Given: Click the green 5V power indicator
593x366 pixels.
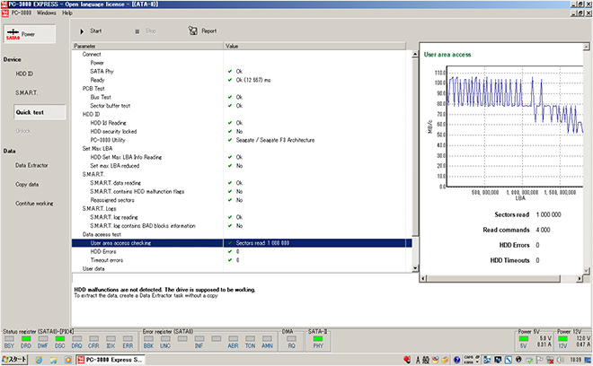Looking at the screenshot, I should 524,338.
